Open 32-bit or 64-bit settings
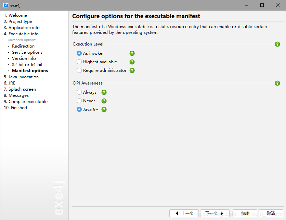 27,65
